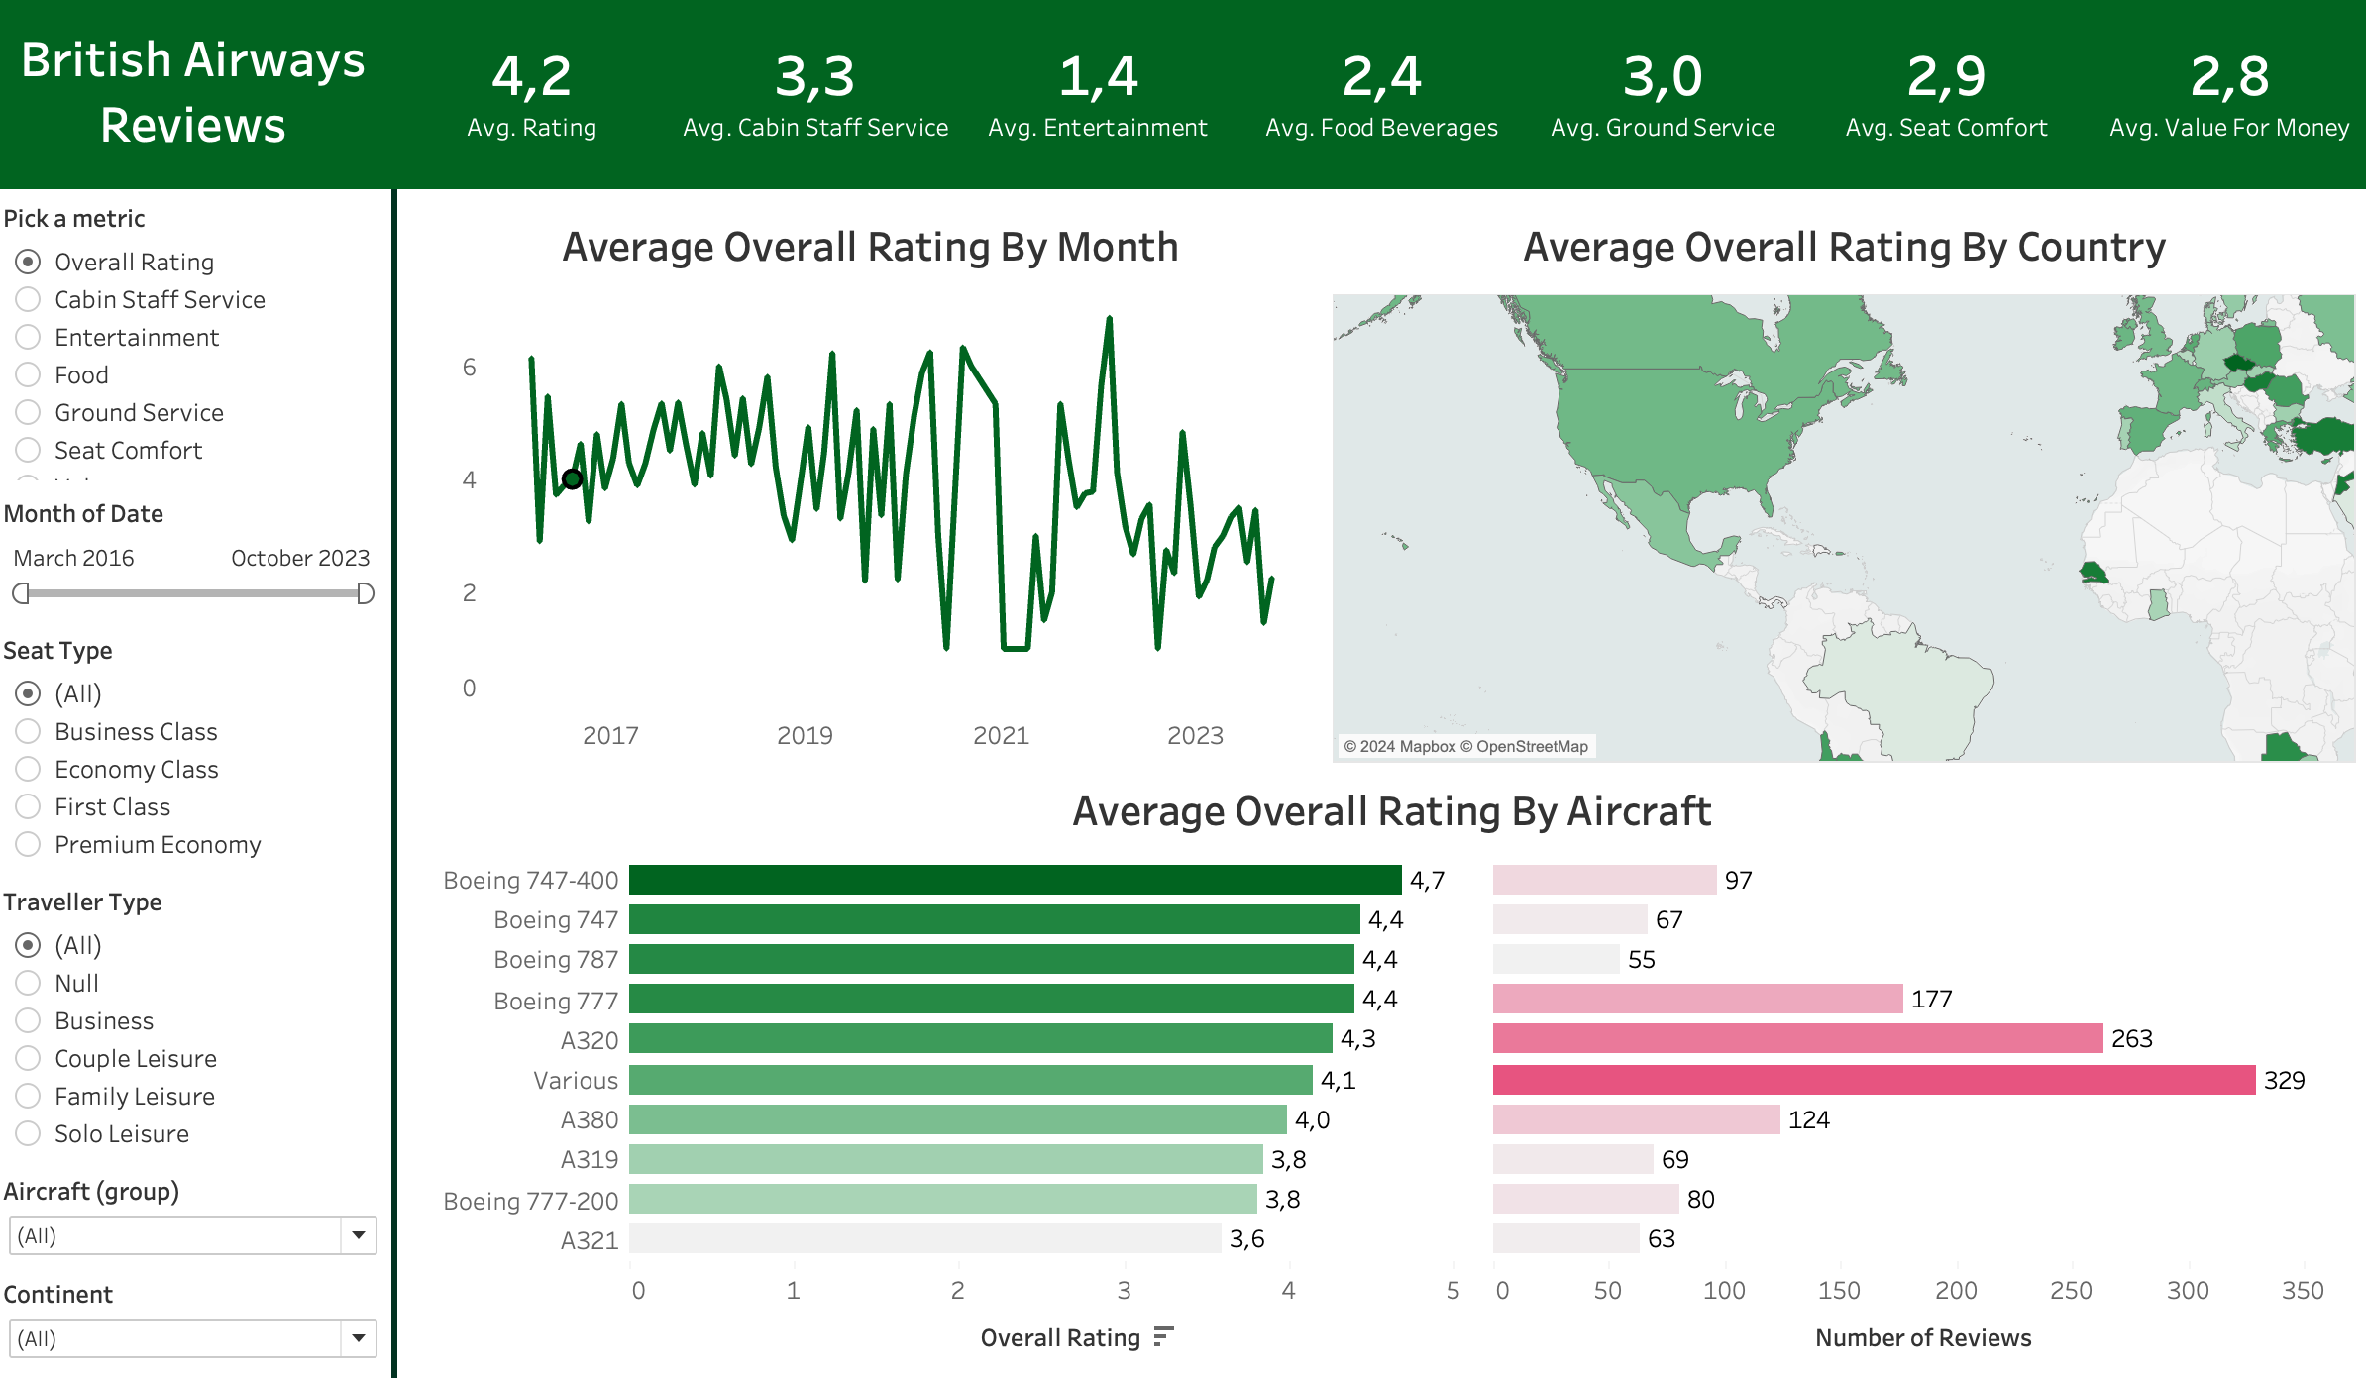
Task: Open the Continent filter dropdown
Action: 192,1338
